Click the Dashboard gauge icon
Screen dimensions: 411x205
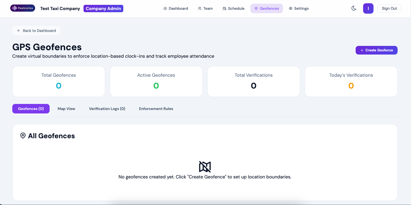165,8
